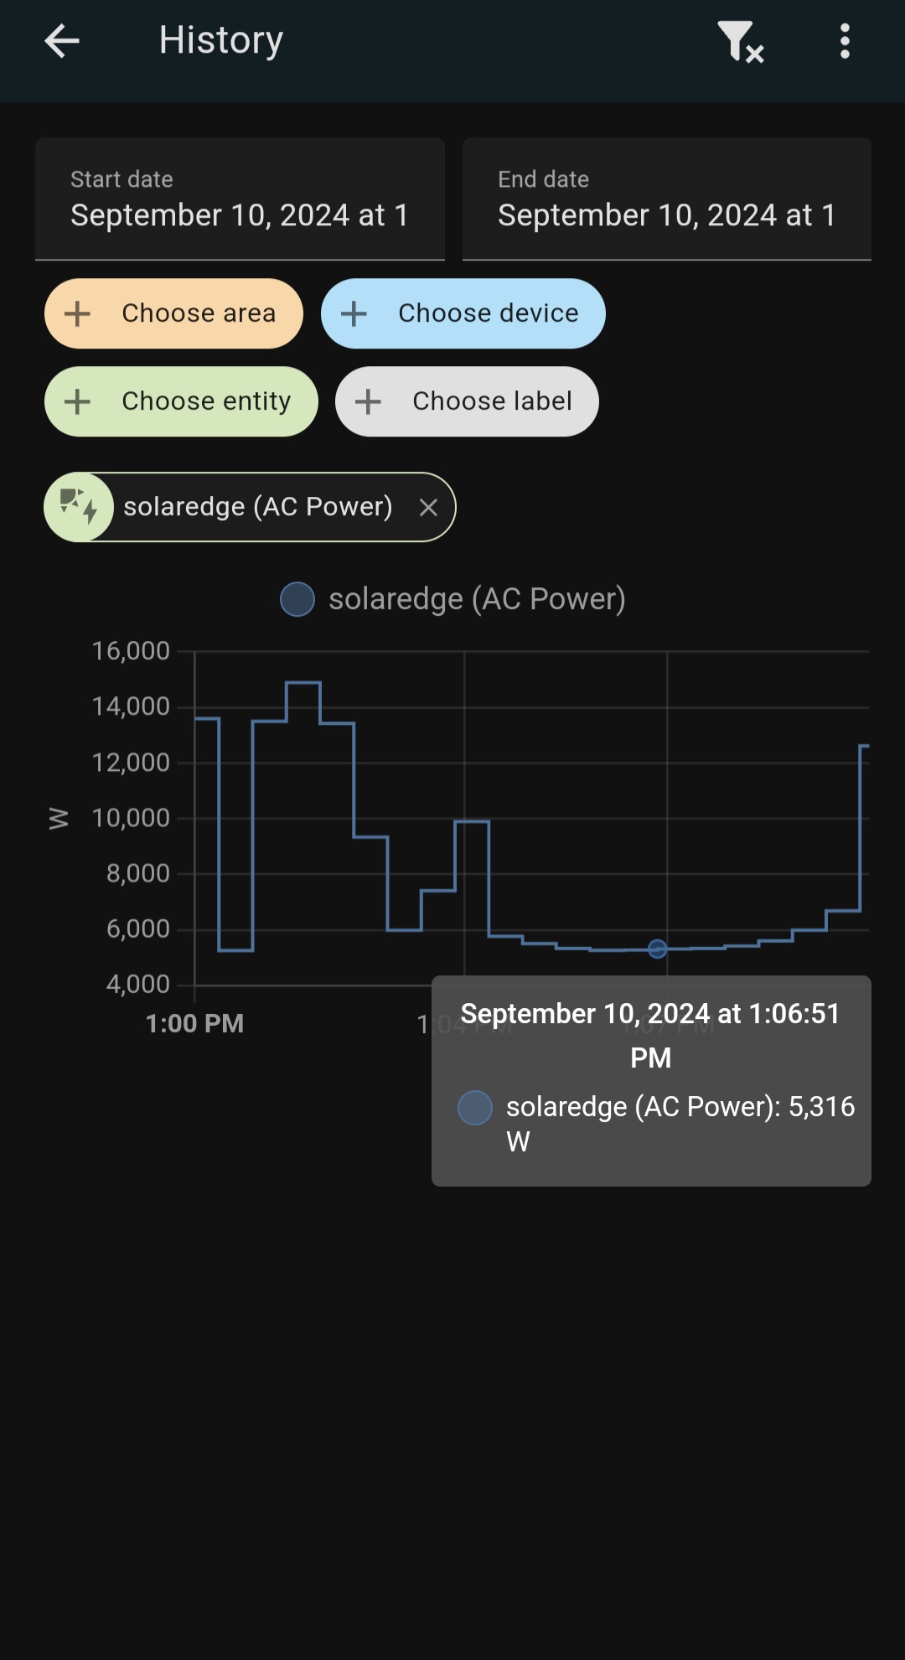Click the plus icon on Choose entity
The image size is (905, 1660).
(77, 401)
